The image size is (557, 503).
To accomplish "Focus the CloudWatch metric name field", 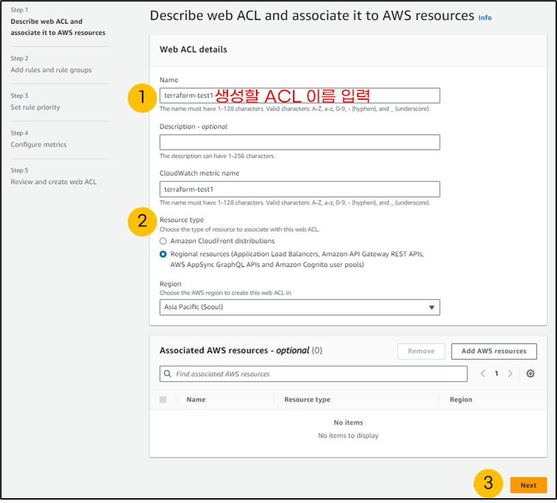I will (300, 189).
